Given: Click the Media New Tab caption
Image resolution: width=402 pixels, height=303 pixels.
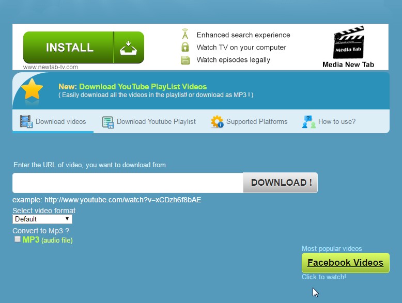Looking at the screenshot, I should (348, 65).
